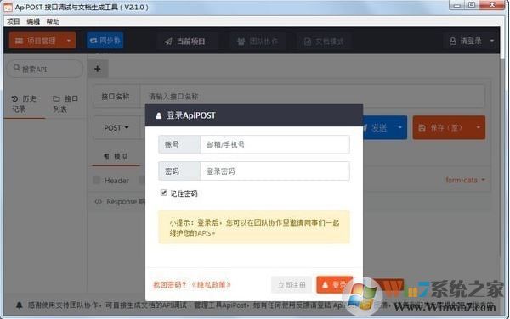Click the history clock icon
This screenshot has height=319, width=510.
[14, 98]
